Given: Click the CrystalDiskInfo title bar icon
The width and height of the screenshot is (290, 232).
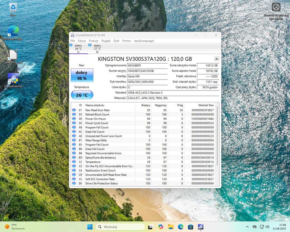Looking at the screenshot, I should point(73,35).
